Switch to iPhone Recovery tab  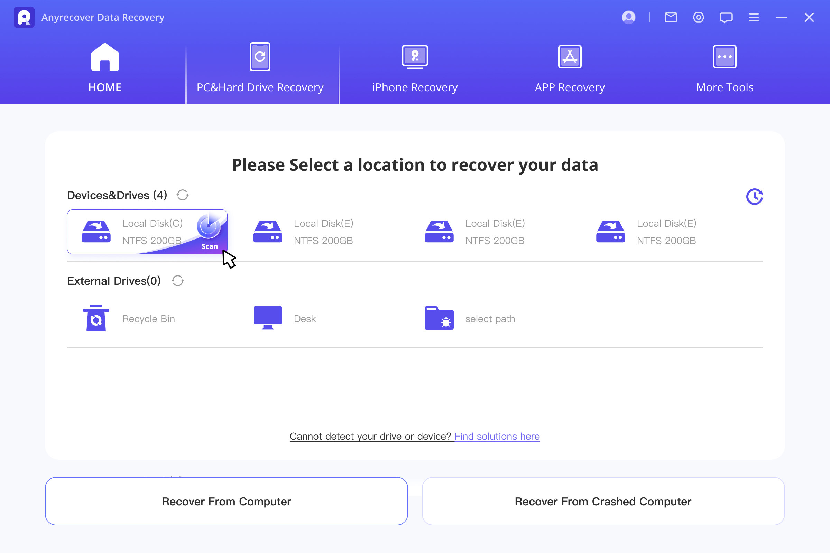point(415,69)
